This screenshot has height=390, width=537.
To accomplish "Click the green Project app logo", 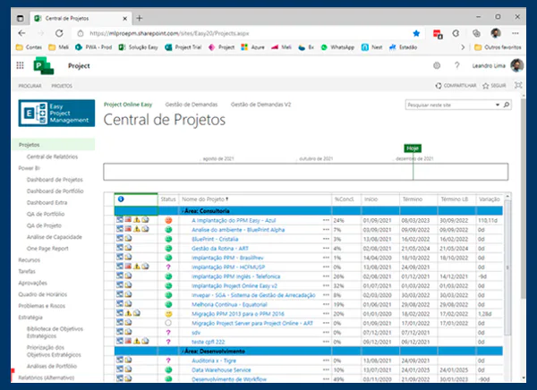I will [44, 65].
